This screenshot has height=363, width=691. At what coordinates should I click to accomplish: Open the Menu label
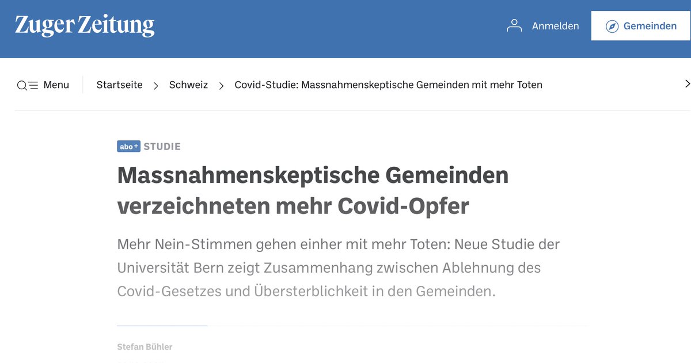coord(56,85)
